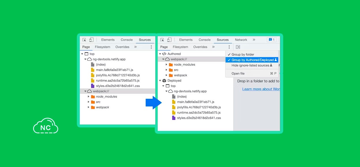Collapse the Authored group
The width and height of the screenshot is (360, 167).
(160, 54)
